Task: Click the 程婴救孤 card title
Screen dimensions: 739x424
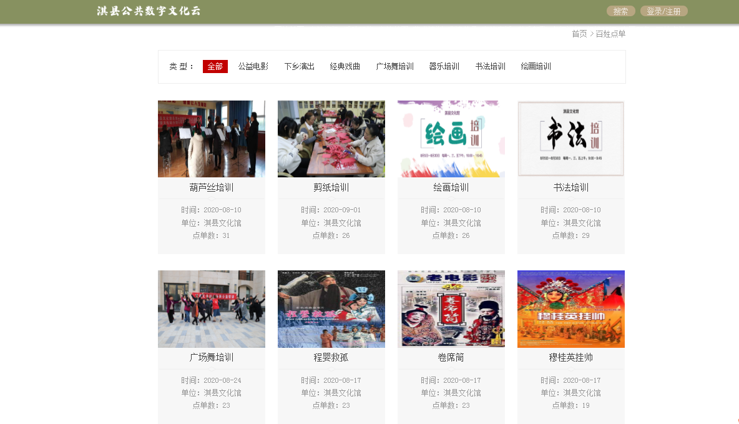Action: click(331, 358)
